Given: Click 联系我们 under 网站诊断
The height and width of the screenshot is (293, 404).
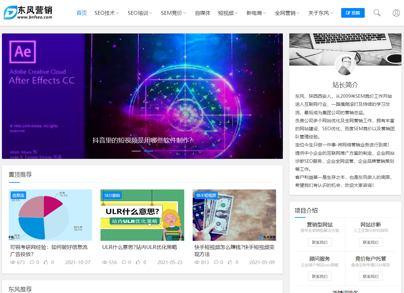Looking at the screenshot, I should (x=371, y=242).
